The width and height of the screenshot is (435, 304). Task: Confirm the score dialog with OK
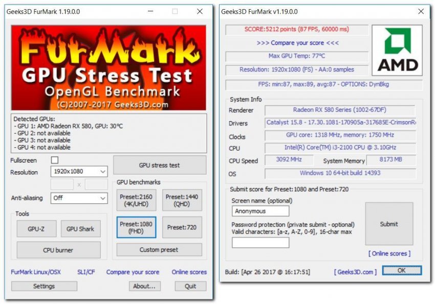pos(402,270)
